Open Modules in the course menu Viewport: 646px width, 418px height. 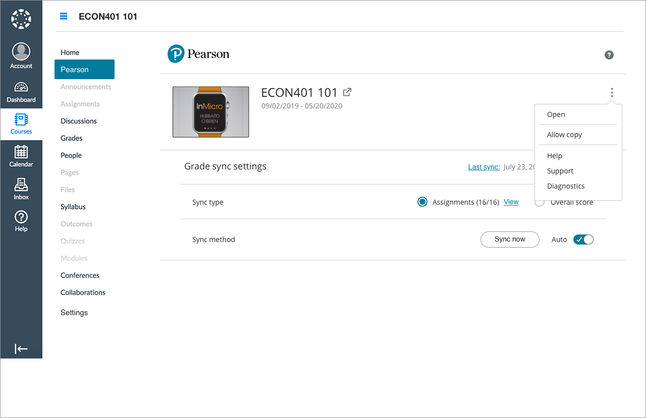[74, 258]
